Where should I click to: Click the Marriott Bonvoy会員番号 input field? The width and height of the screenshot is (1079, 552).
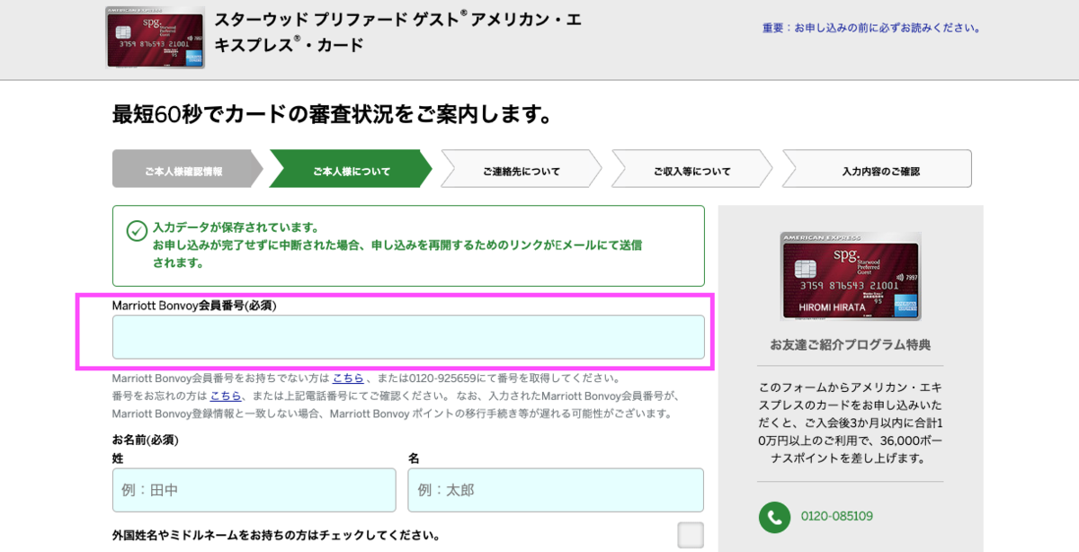409,338
